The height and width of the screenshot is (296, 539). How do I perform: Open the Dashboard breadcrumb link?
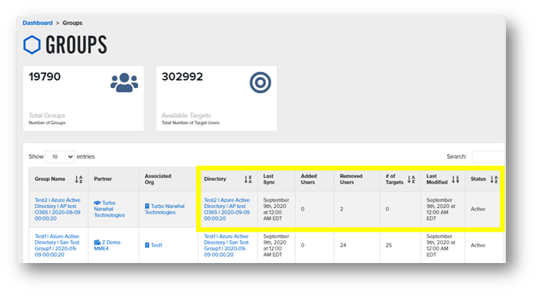pos(38,23)
